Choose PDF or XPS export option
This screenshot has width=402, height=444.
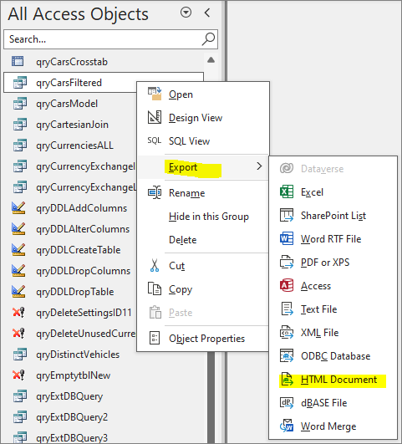point(333,263)
